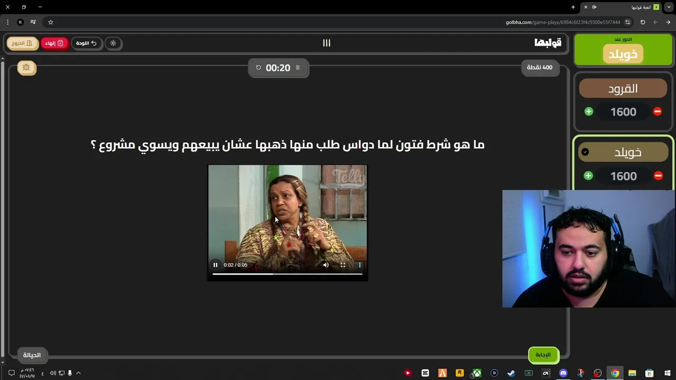Select the القرود team name
The image size is (676, 380).
click(623, 89)
